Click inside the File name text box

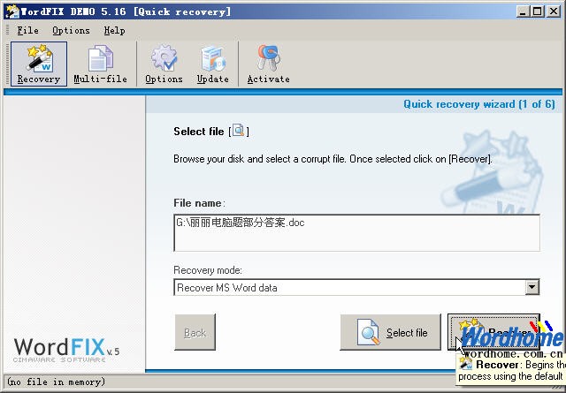pos(356,232)
